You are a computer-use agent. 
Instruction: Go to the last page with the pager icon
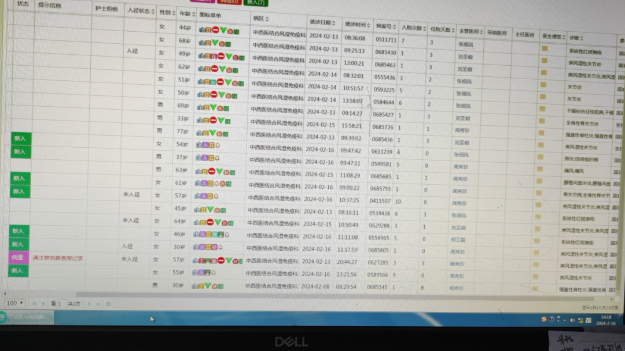pos(98,304)
